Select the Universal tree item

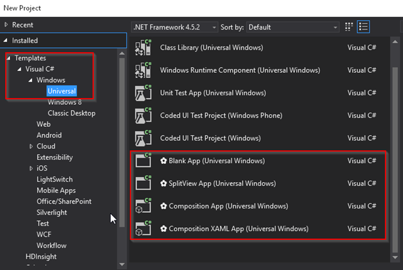point(62,91)
